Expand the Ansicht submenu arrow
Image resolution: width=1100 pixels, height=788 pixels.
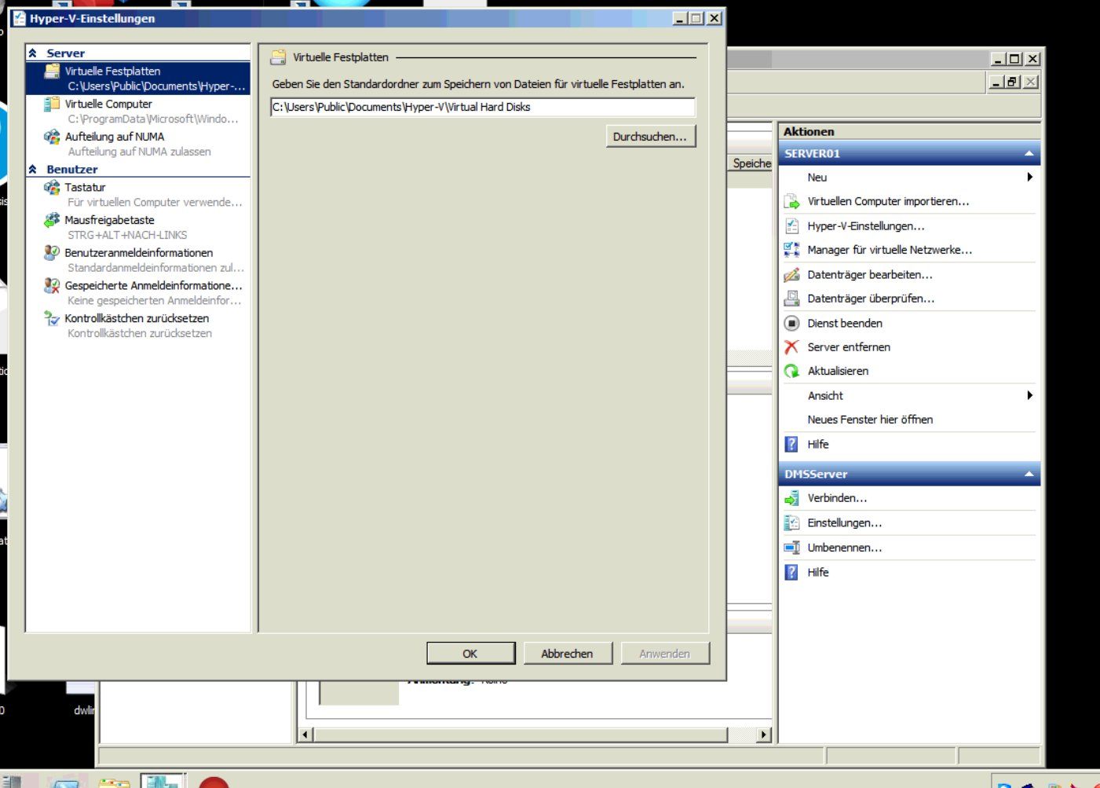coord(1029,395)
